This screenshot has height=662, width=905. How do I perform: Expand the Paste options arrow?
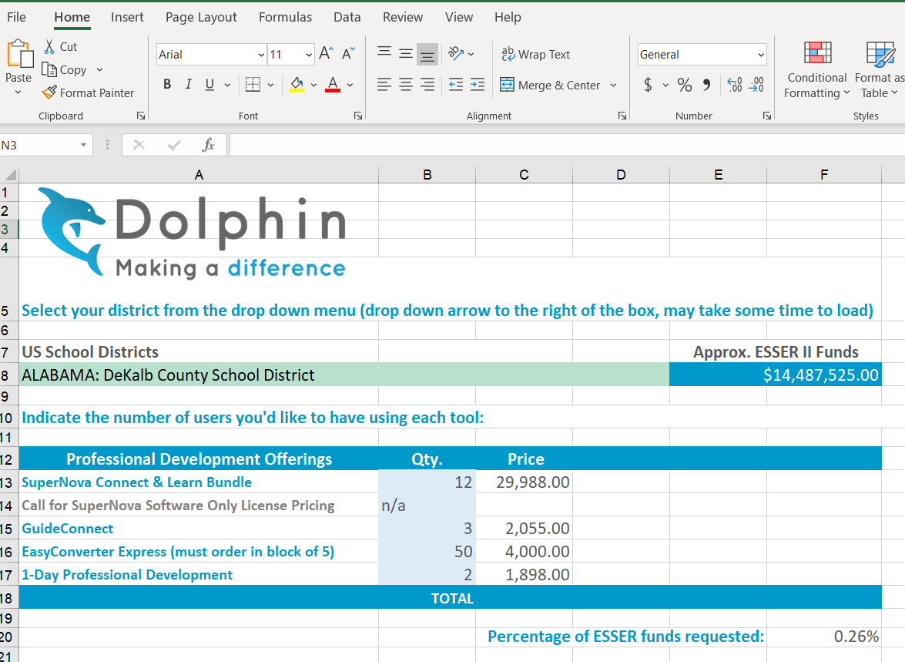(18, 92)
